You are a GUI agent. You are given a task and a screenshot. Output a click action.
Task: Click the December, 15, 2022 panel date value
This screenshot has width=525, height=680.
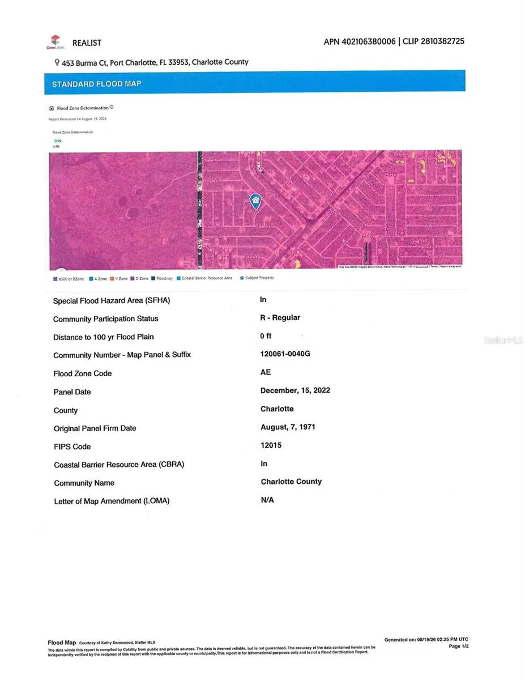pos(295,390)
